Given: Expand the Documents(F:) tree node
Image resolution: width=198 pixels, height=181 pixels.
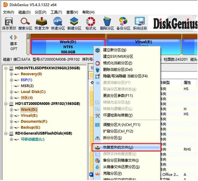Looking at the screenshot, I should tap(11, 122).
